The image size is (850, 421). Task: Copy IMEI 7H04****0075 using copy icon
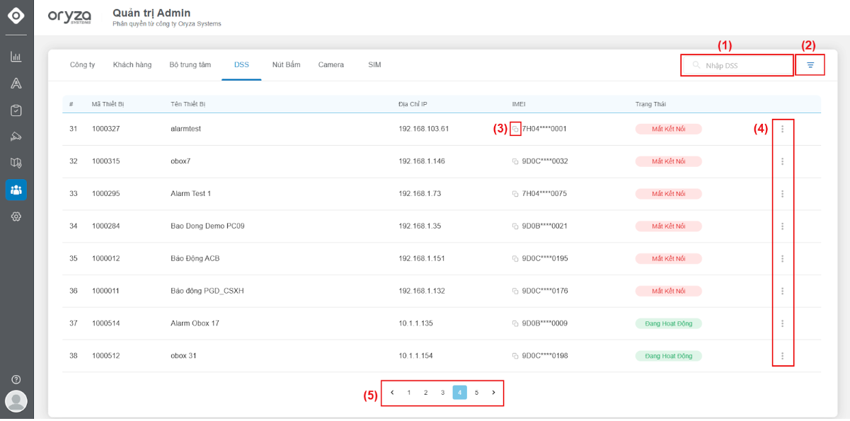coord(516,194)
